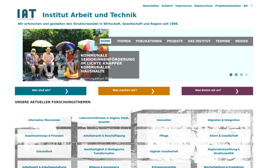Open the Daseinsvorsorge & Finanzen topic
268x168 pixels.
coord(44,136)
